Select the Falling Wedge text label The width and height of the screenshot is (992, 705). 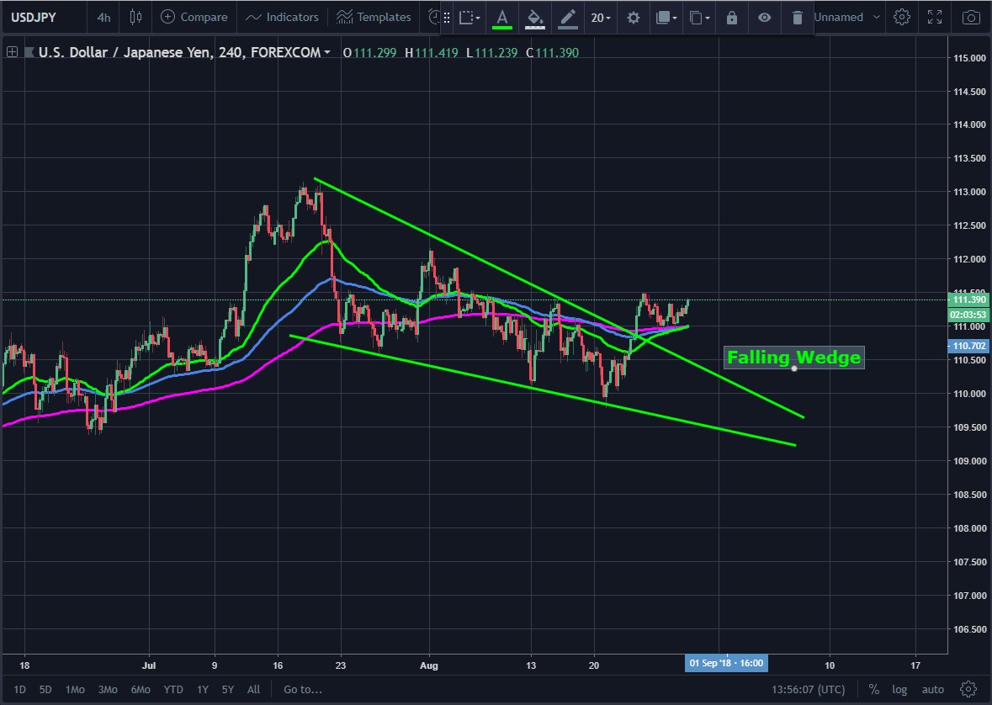[793, 358]
